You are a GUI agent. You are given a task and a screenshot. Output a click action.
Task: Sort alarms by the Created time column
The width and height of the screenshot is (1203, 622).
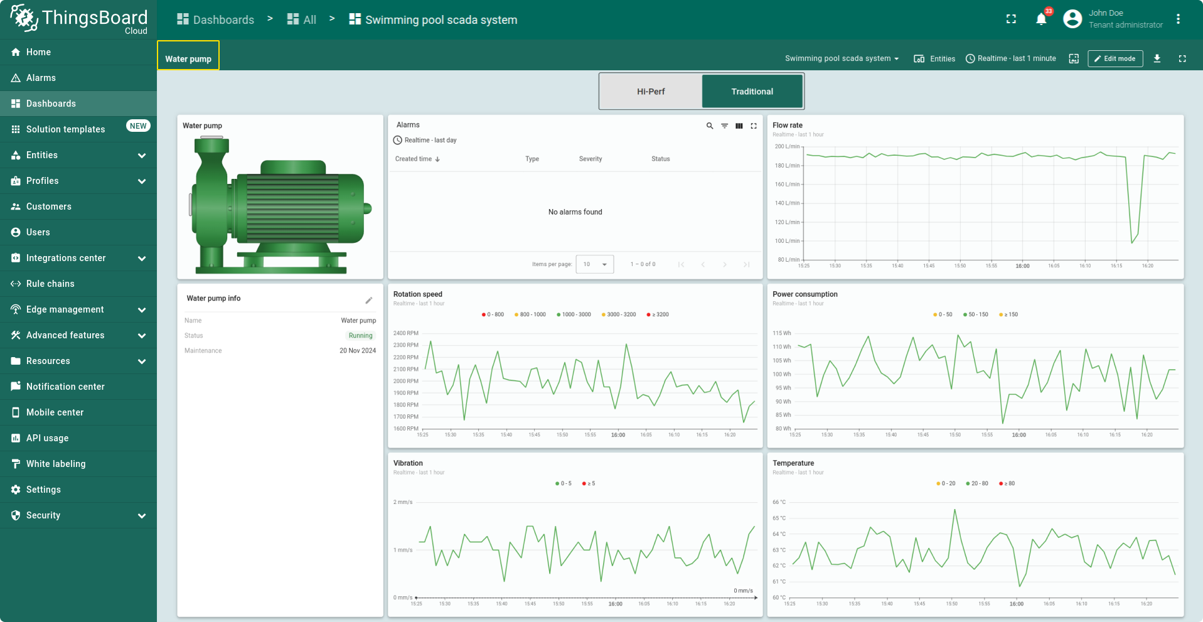(x=417, y=159)
